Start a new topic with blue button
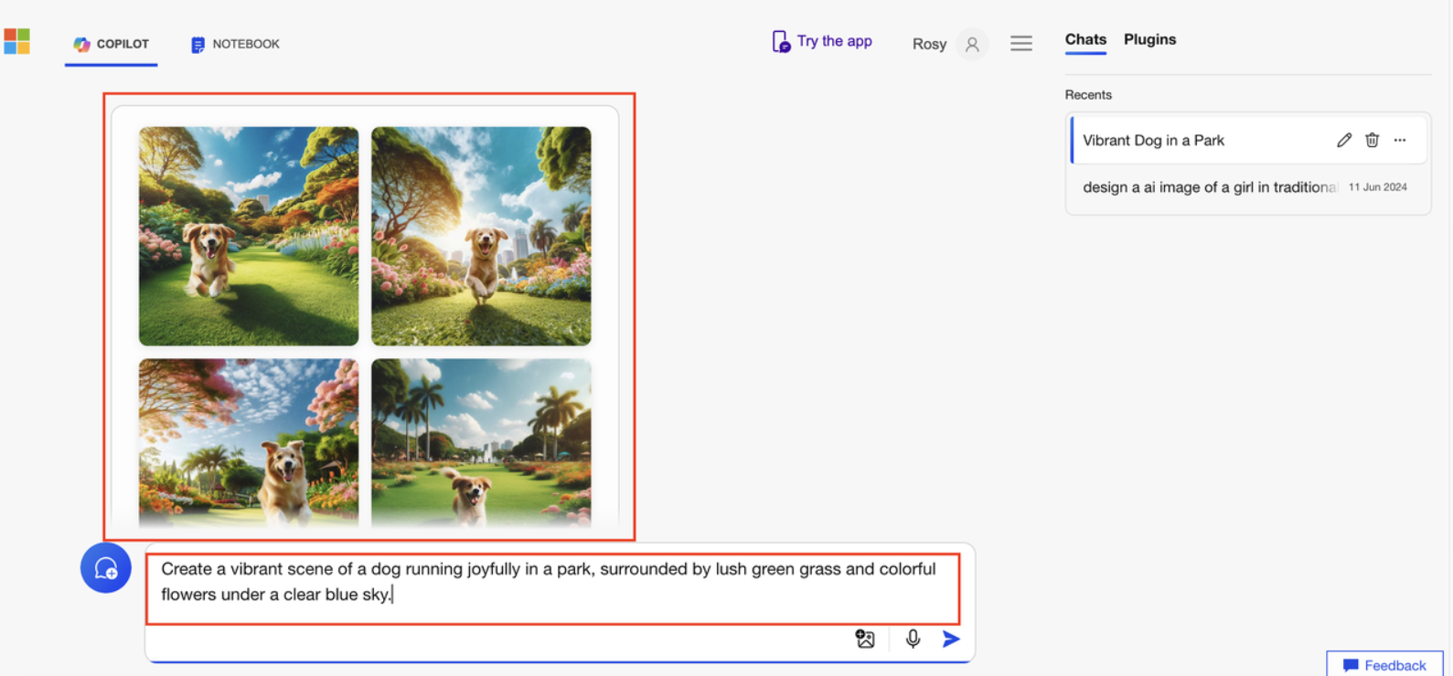Image resolution: width=1453 pixels, height=676 pixels. [106, 568]
